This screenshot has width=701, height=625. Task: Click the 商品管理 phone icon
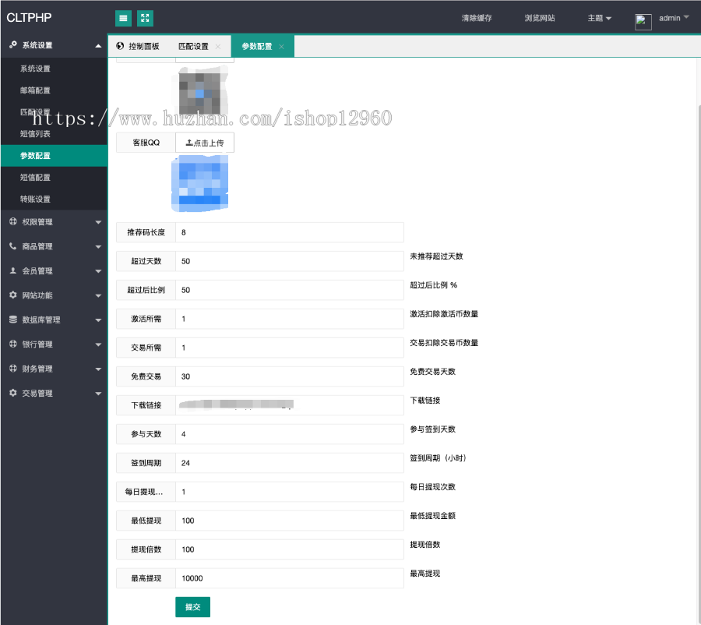click(13, 246)
